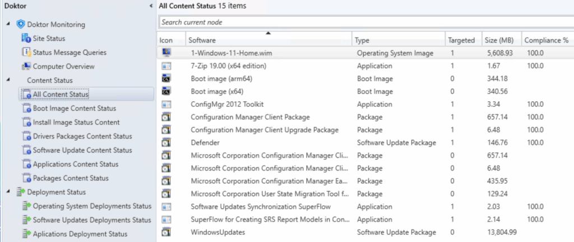Collapse the Deployment Status tree node
Viewport: 574px width, 242px height.
tap(8, 192)
